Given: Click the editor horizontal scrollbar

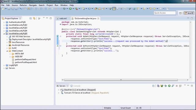Looking at the screenshot, I should (x=121, y=80).
